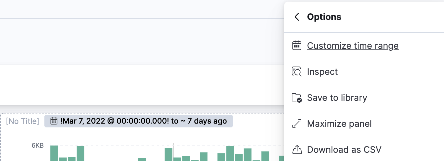Click the first tall bar beside the 6KB label

[54, 153]
